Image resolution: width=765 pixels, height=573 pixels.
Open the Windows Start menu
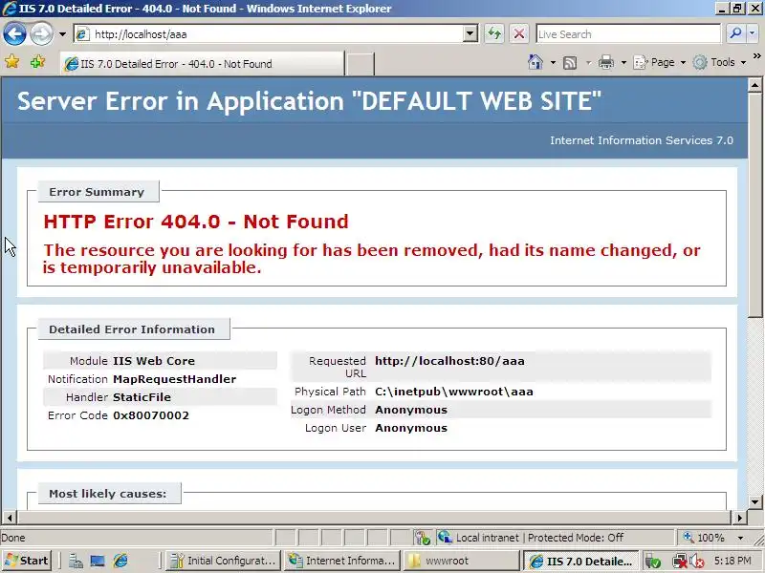pos(27,561)
